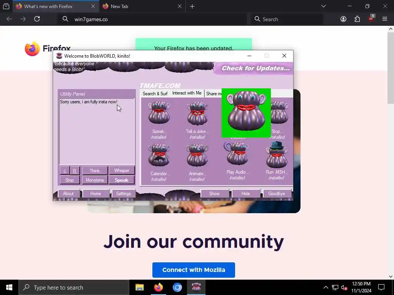The width and height of the screenshot is (394, 295).
Task: Click the Firefox Search box
Action: click(x=287, y=19)
